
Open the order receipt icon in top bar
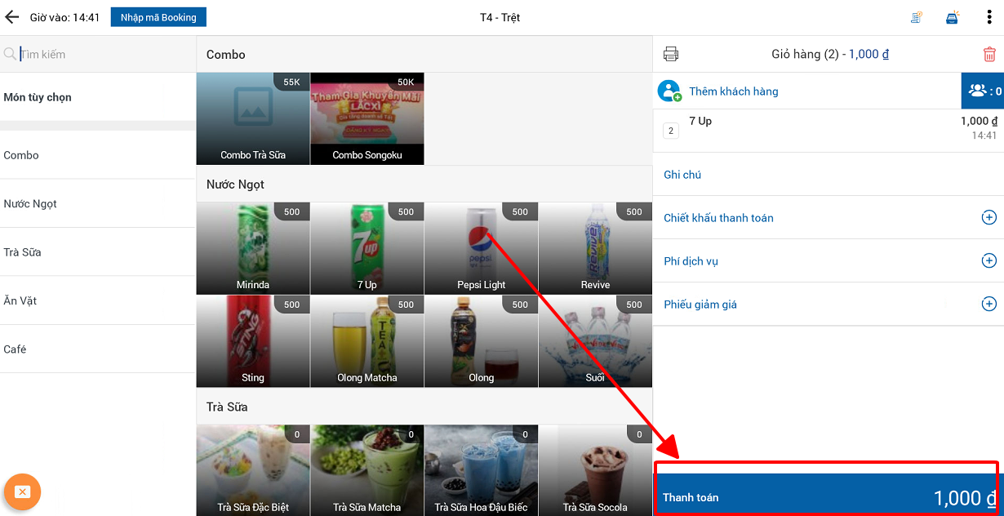917,17
